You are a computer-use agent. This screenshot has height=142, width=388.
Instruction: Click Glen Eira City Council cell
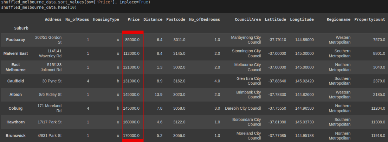249,81
